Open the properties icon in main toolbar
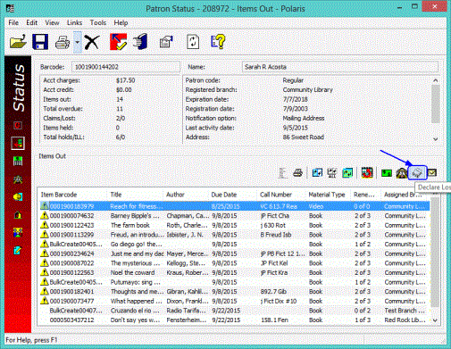 click(166, 42)
